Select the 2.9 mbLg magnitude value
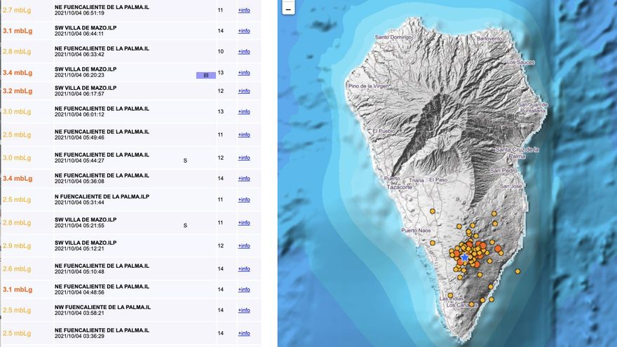 click(x=17, y=246)
